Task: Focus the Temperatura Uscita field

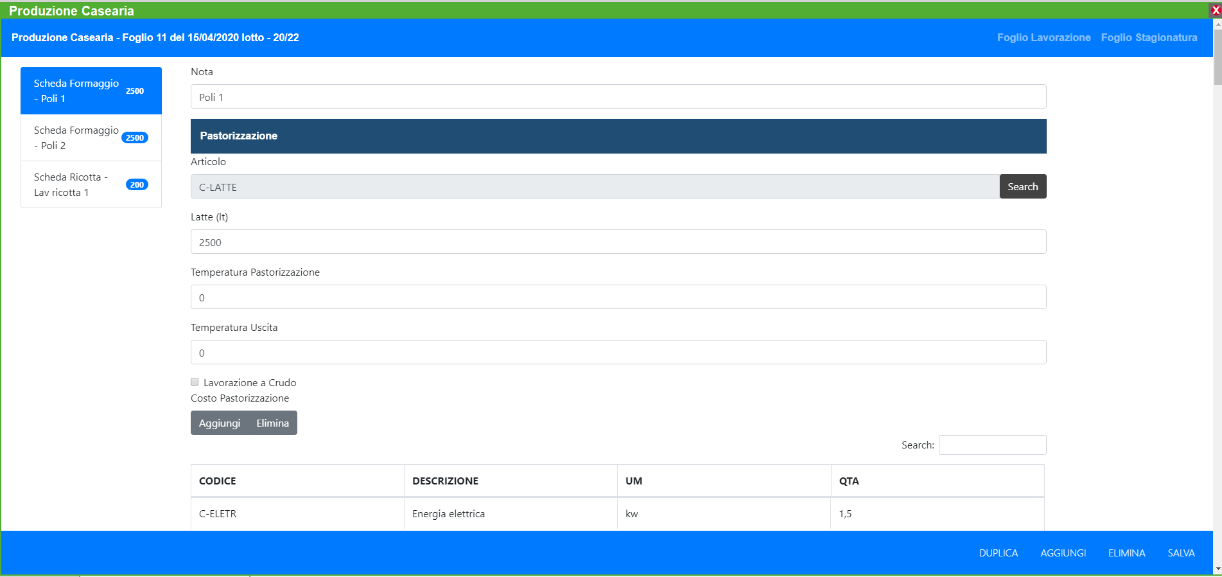Action: [x=618, y=353]
